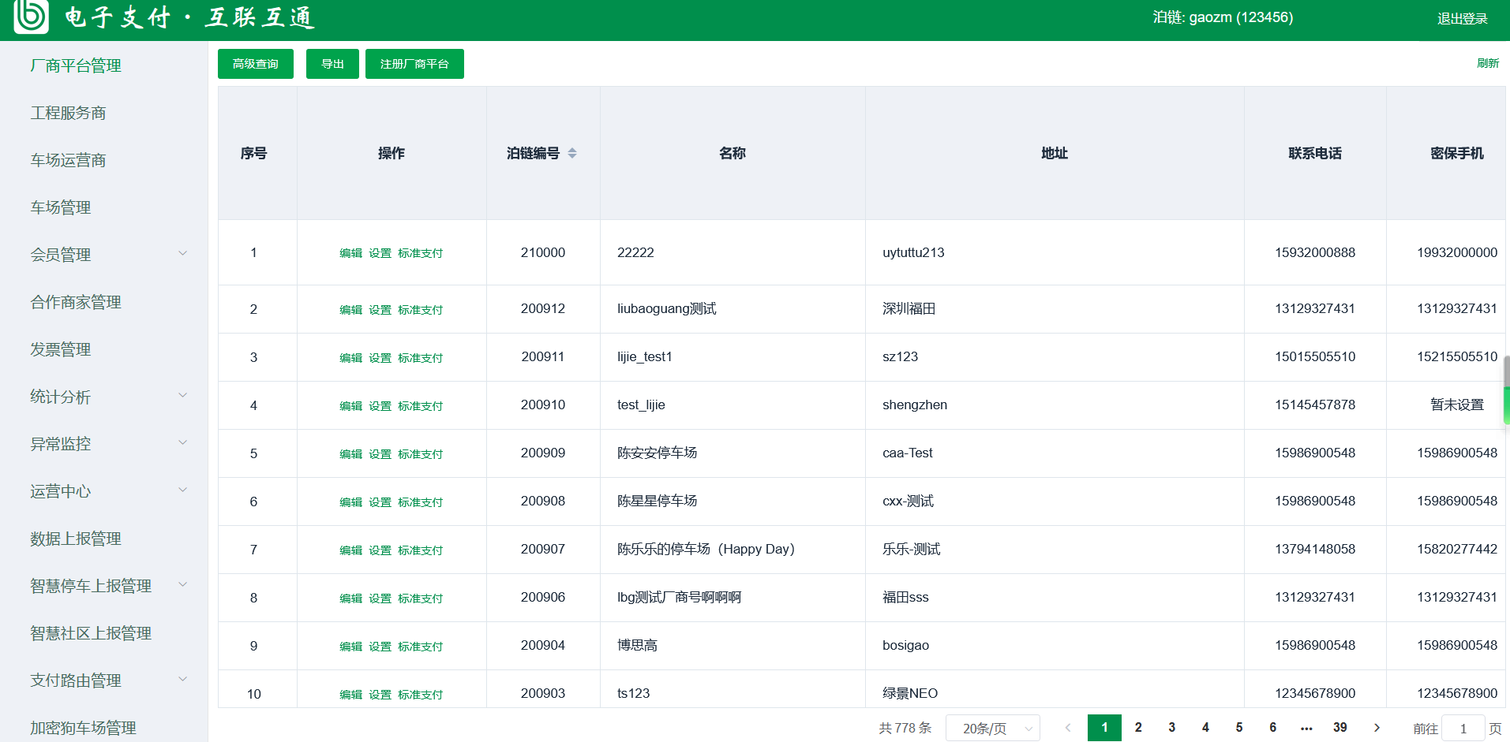Click the 地址 column header
Image resolution: width=1510 pixels, height=742 pixels.
(1055, 153)
